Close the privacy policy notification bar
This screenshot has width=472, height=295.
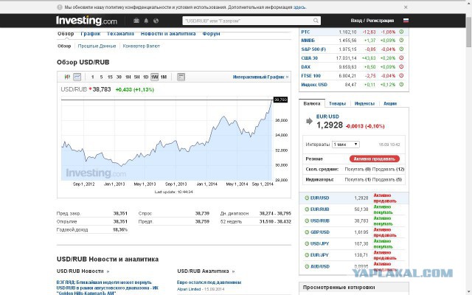tap(406, 7)
